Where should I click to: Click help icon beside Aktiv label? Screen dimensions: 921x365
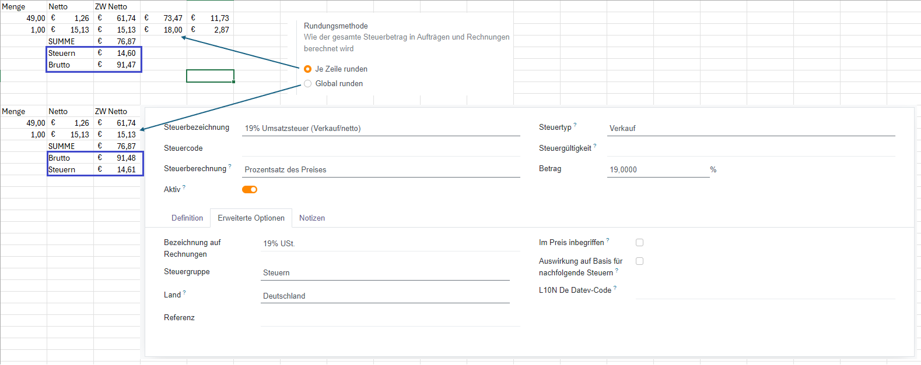(184, 187)
